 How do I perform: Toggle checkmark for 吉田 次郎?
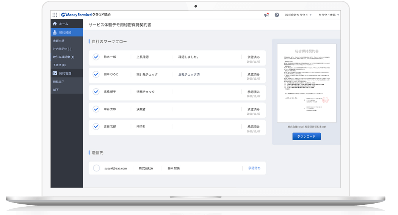(96, 126)
